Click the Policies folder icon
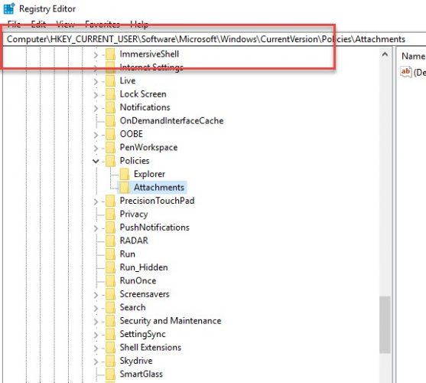This screenshot has width=426, height=383. [x=110, y=161]
